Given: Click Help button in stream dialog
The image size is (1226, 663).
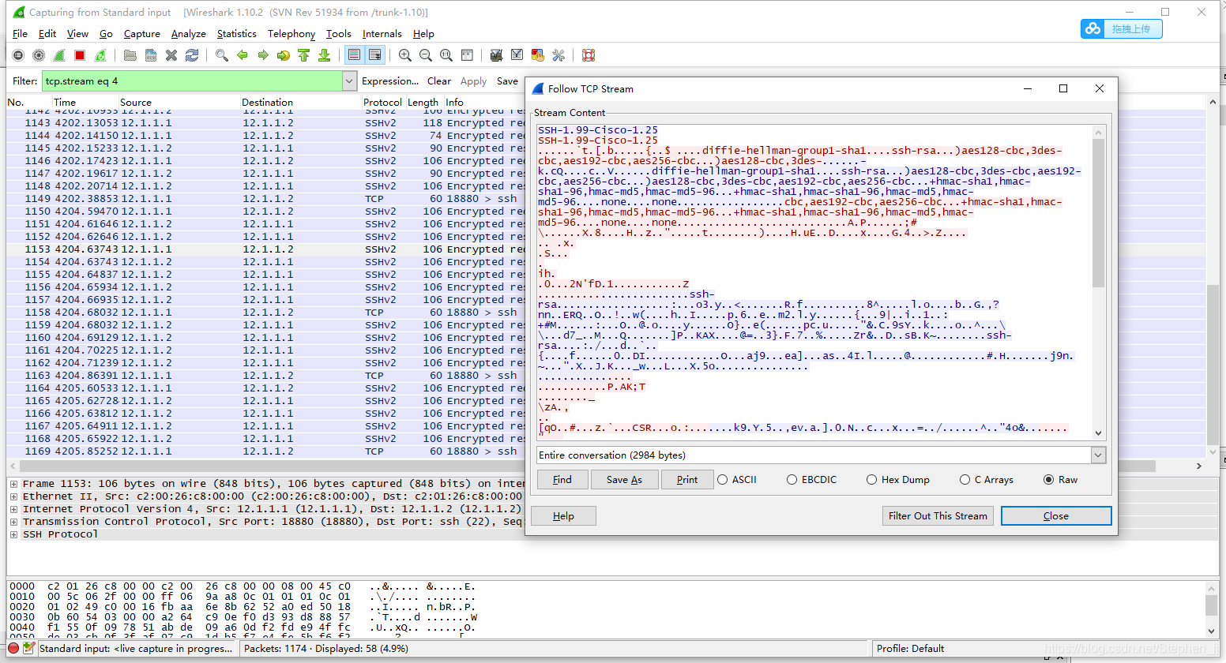Looking at the screenshot, I should (x=563, y=516).
